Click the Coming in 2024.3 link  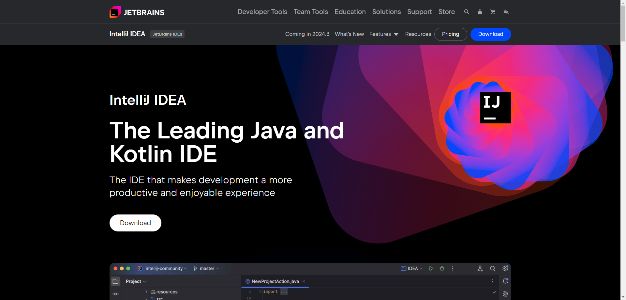tap(307, 34)
